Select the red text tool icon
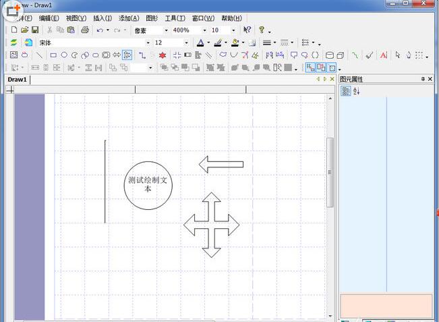 384,55
